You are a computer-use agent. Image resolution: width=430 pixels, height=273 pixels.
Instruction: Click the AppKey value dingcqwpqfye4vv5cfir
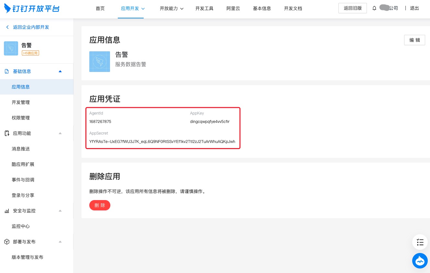210,122
